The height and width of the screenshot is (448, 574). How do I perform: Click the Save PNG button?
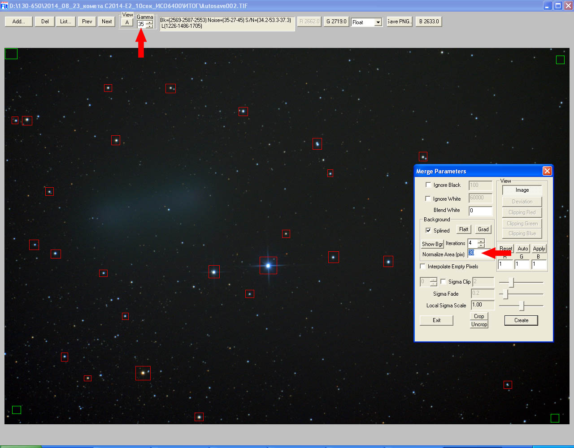pos(399,22)
